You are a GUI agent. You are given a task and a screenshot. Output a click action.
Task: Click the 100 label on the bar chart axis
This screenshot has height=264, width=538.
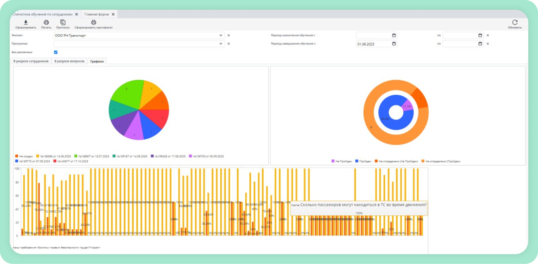(17, 169)
